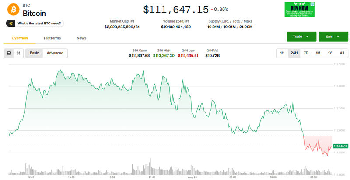Click the sparkle AI news icon
The width and height of the screenshot is (350, 180).
pyautogui.click(x=12, y=23)
